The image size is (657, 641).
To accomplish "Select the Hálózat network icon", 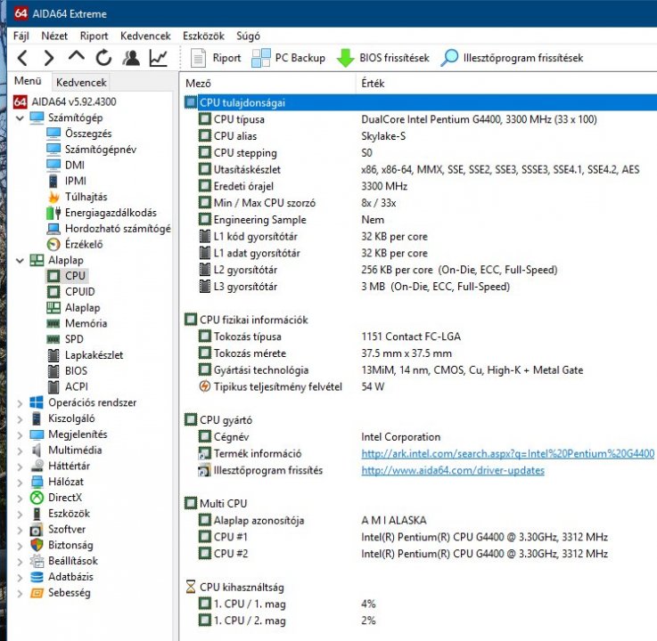I will (37, 482).
